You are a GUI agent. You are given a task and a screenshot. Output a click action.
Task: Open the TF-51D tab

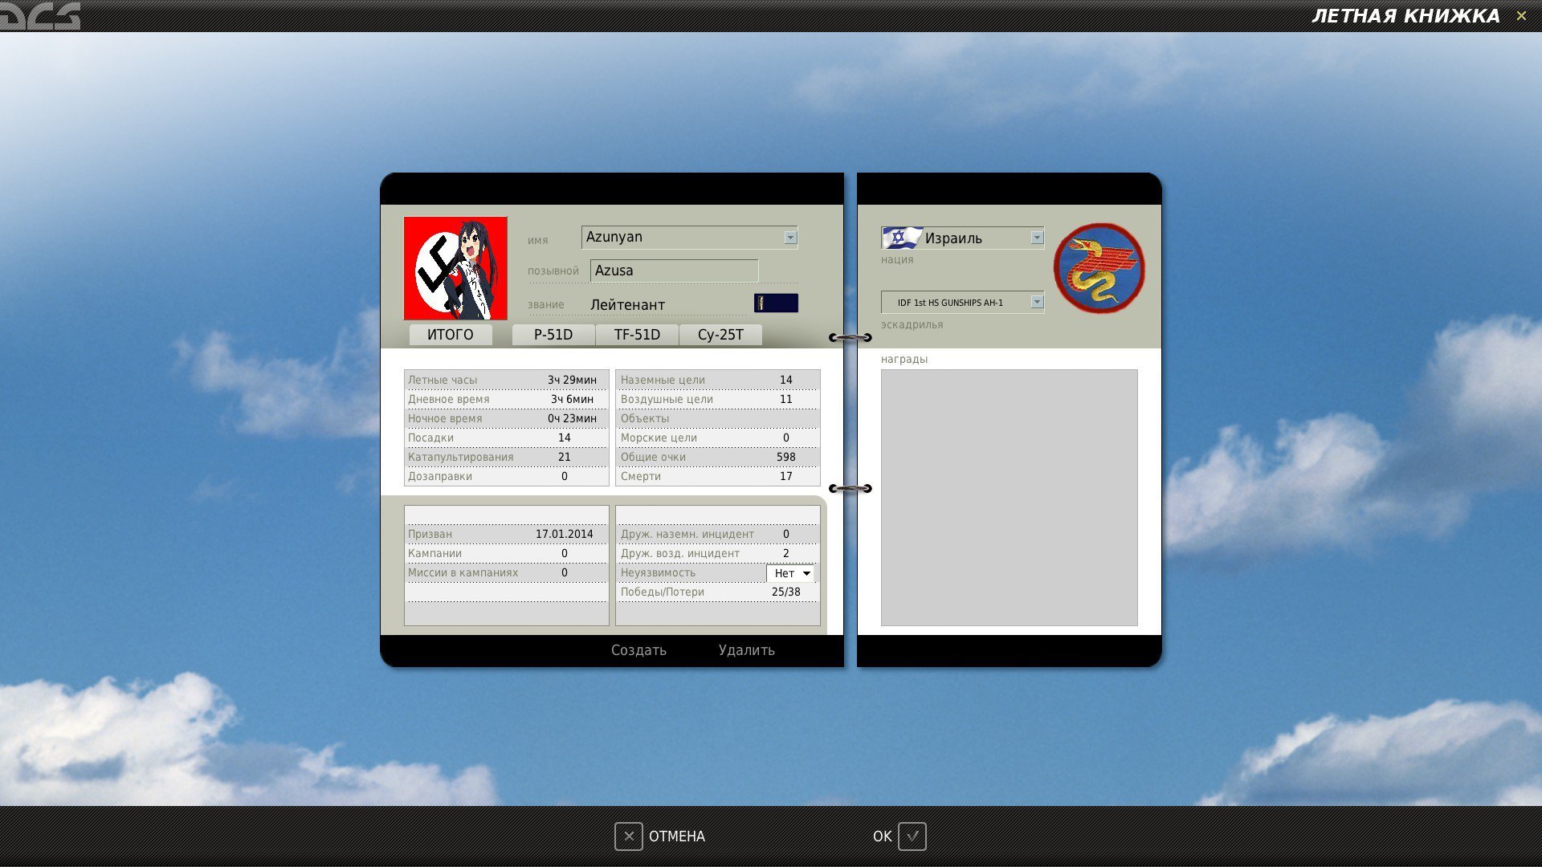[x=637, y=335]
